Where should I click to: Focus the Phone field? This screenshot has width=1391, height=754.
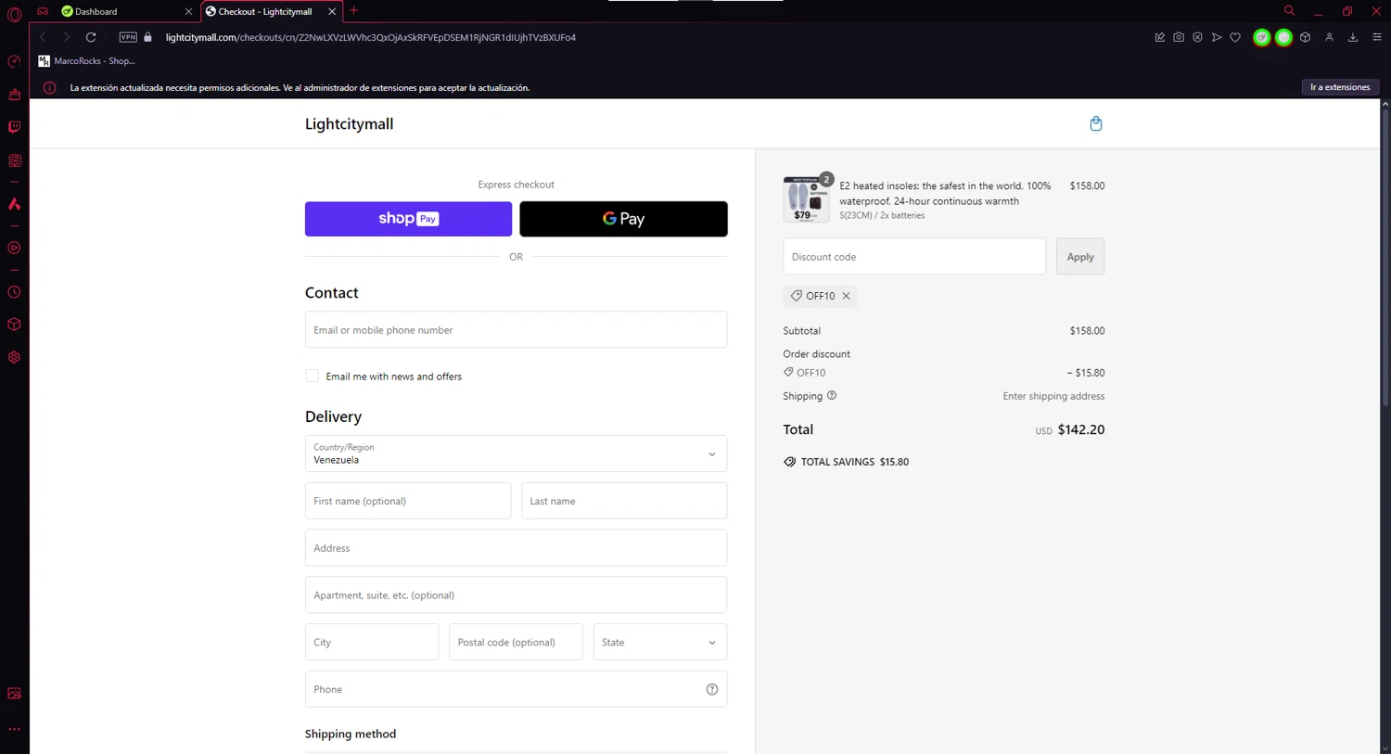[516, 689]
